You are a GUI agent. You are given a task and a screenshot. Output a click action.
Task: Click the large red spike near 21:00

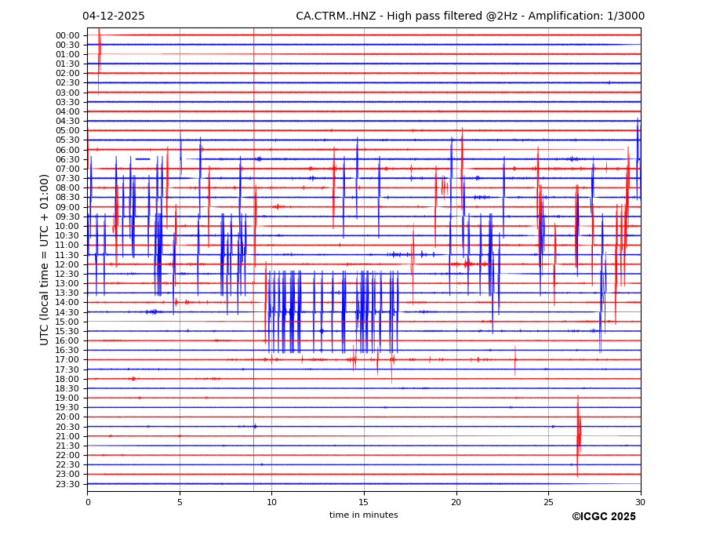579,435
